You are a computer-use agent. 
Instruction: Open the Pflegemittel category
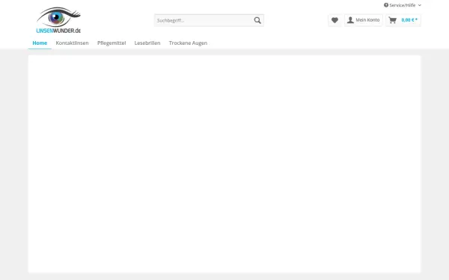point(112,43)
